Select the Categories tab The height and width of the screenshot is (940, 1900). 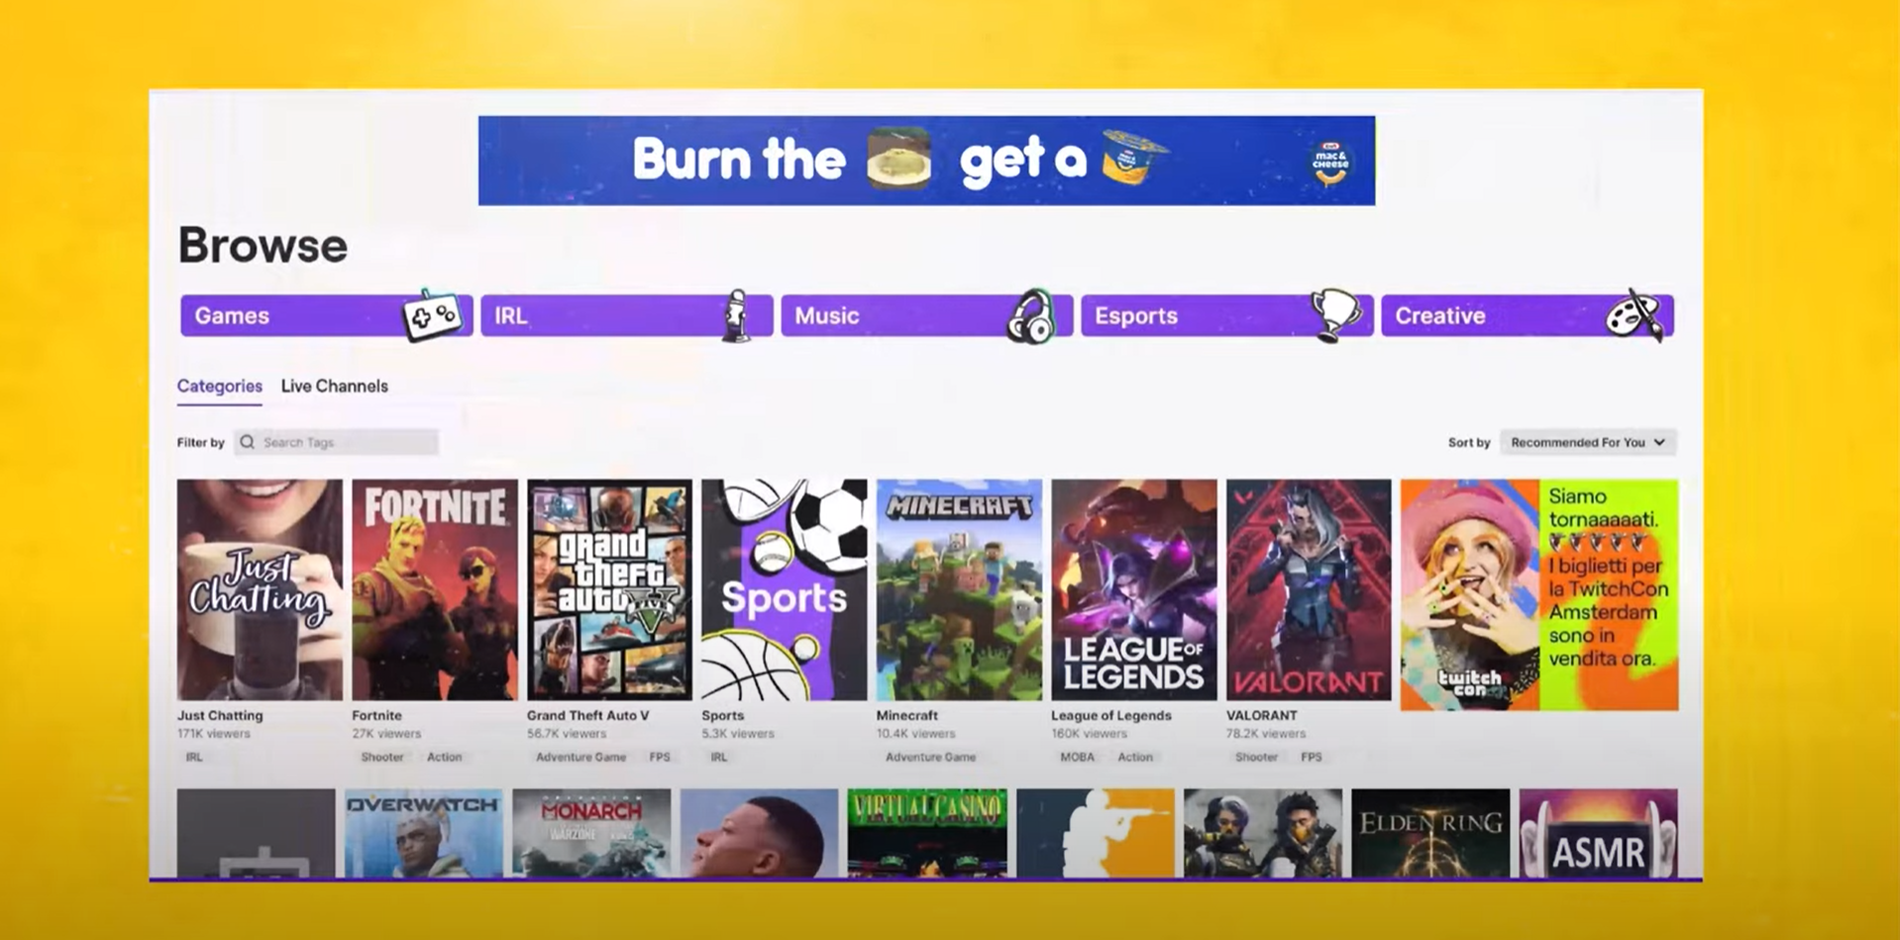pyautogui.click(x=220, y=386)
